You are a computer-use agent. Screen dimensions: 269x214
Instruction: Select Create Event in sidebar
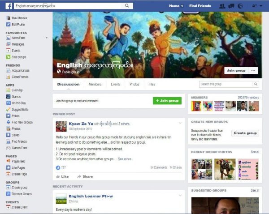[x=17, y=207]
